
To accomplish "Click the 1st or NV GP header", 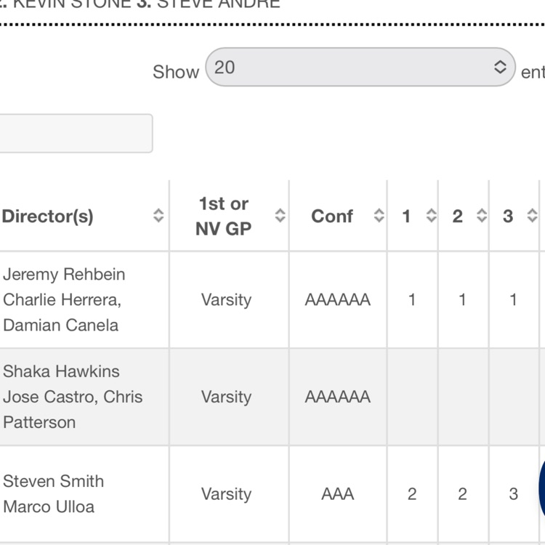I will click(x=224, y=216).
